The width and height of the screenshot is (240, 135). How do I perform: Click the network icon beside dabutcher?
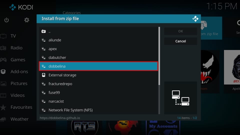coord(43,57)
